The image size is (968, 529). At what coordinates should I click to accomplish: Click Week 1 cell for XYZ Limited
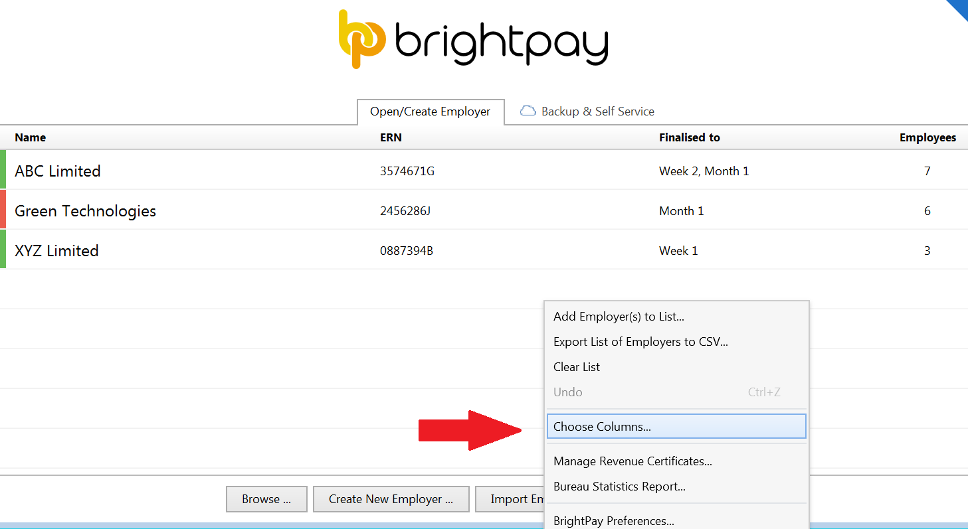(x=678, y=251)
